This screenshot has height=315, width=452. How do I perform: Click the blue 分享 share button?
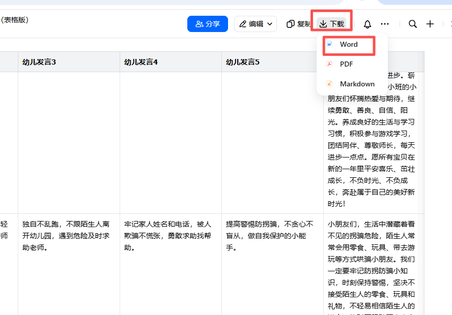[x=208, y=24]
